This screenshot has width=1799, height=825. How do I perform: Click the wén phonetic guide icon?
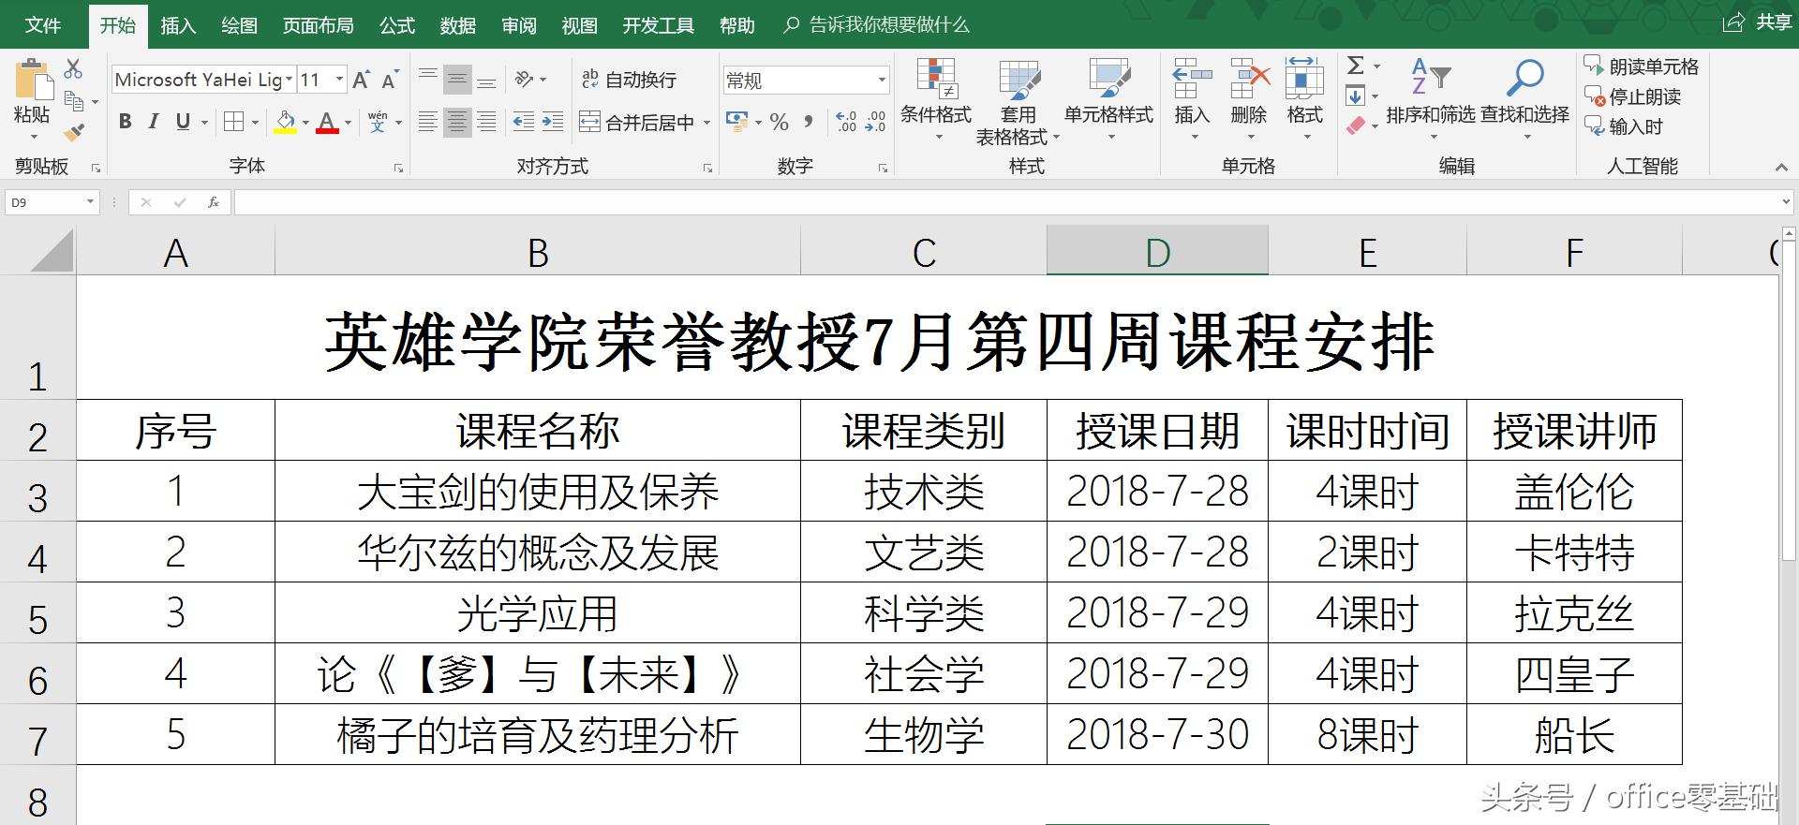point(378,122)
